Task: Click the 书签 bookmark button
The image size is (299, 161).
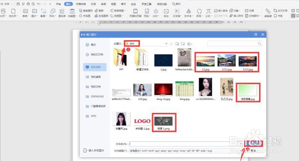Action: tap(278, 16)
